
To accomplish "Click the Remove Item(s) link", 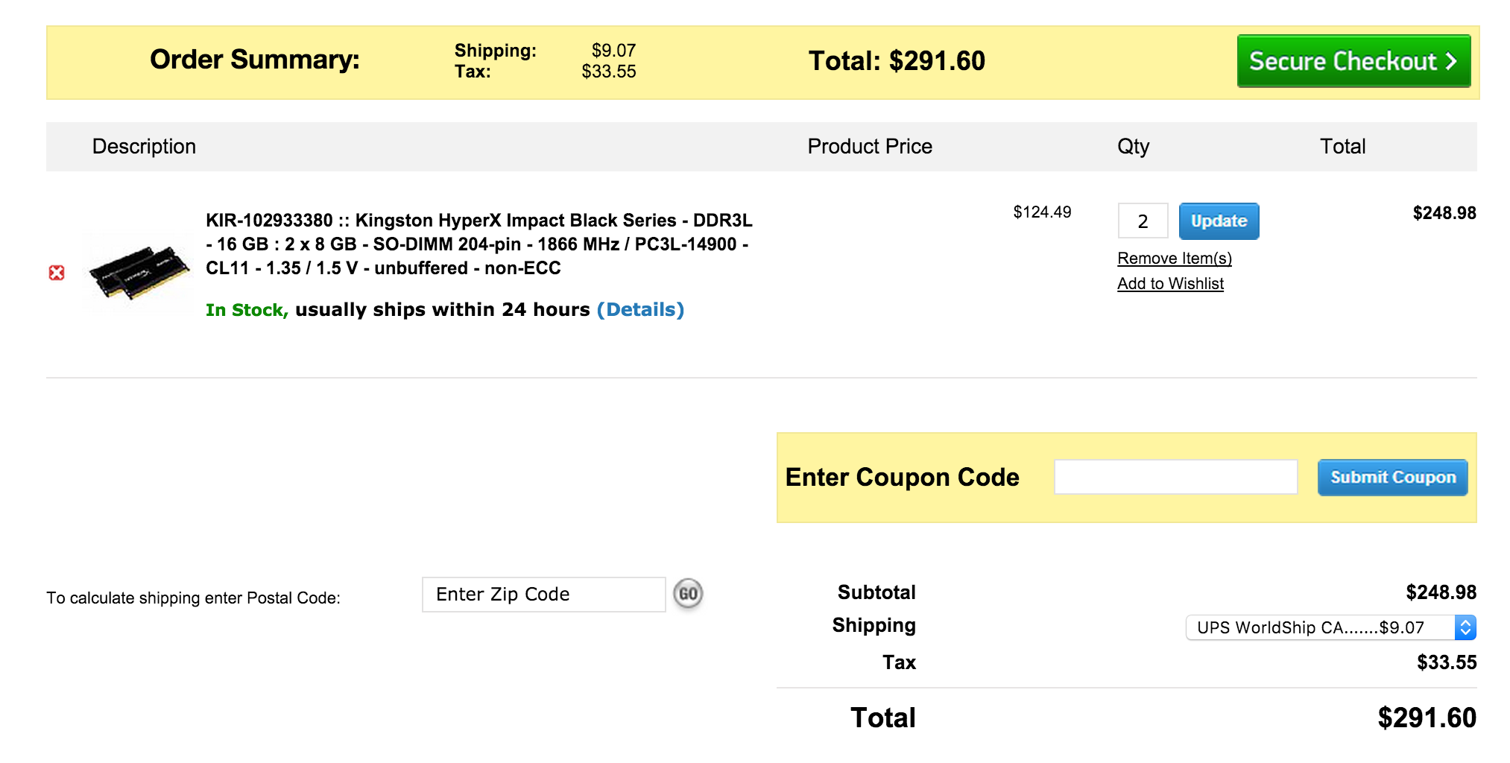I will (x=1174, y=259).
